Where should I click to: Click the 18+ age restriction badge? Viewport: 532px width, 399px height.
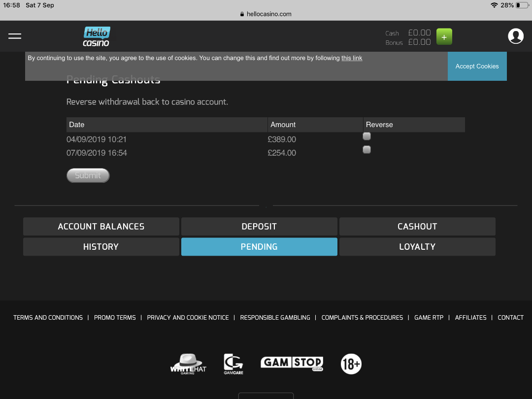click(351, 364)
